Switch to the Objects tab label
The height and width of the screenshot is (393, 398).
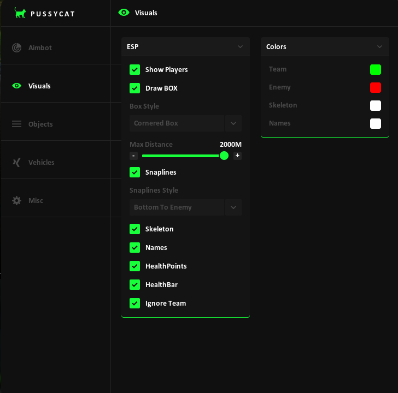40,124
